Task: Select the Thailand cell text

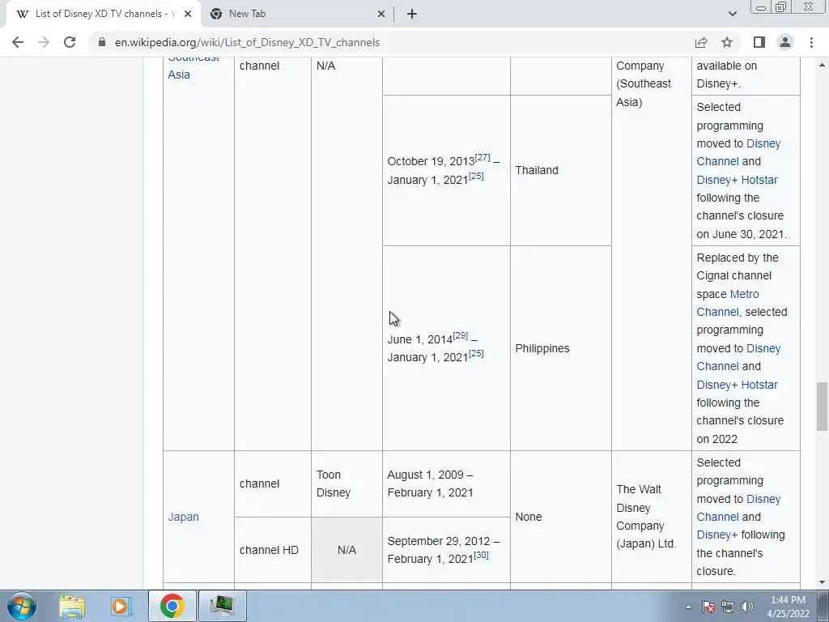Action: (x=537, y=170)
